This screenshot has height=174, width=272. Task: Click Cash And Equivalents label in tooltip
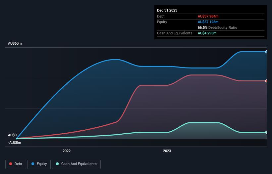(x=175, y=33)
